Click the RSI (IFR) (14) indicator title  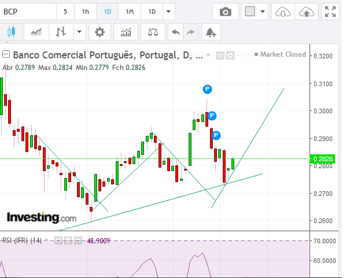tap(22, 240)
